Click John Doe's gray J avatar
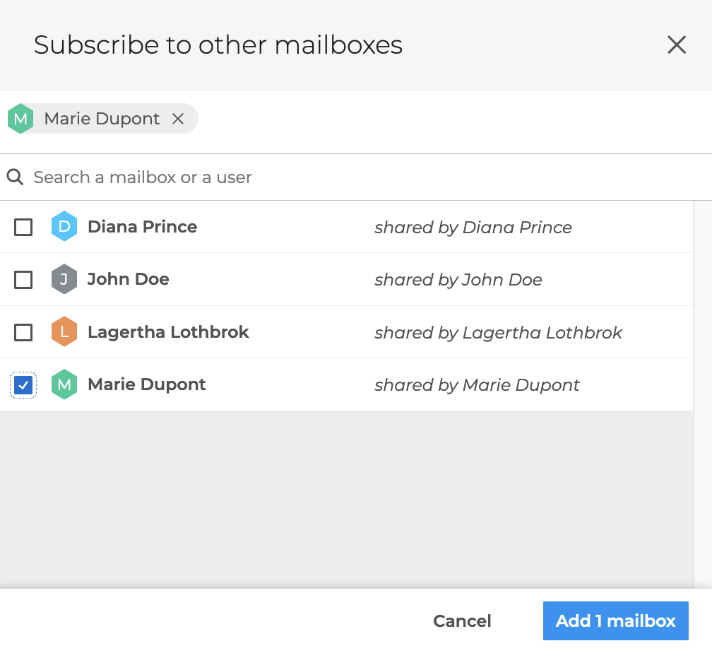The height and width of the screenshot is (653, 712). (64, 279)
